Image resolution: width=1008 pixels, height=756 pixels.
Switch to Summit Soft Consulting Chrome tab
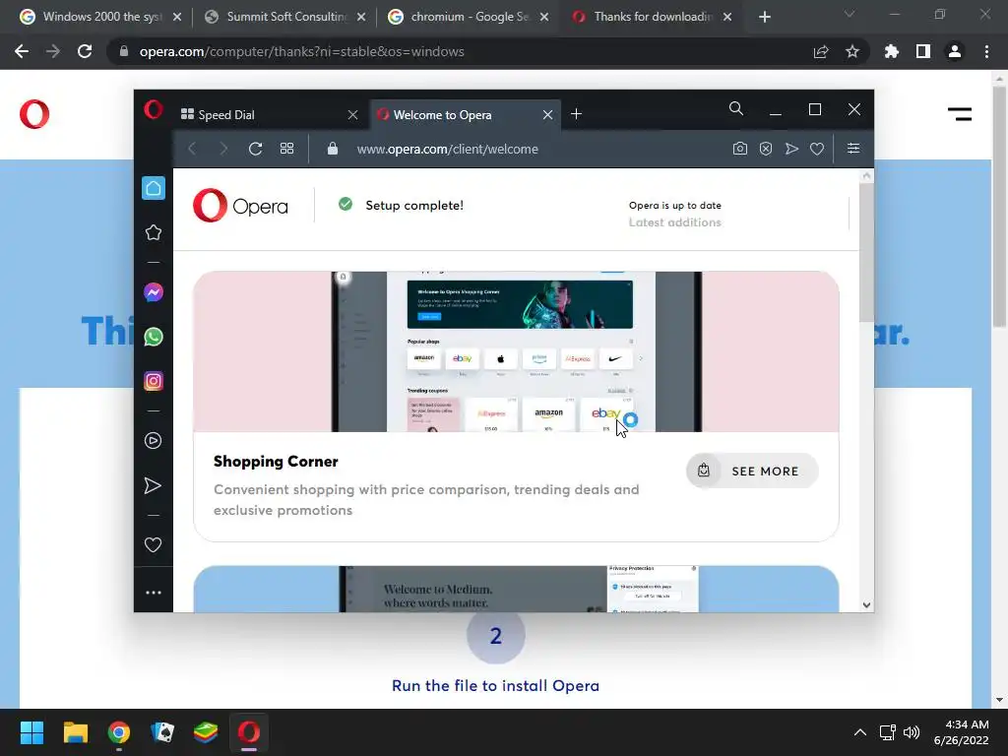pyautogui.click(x=285, y=17)
